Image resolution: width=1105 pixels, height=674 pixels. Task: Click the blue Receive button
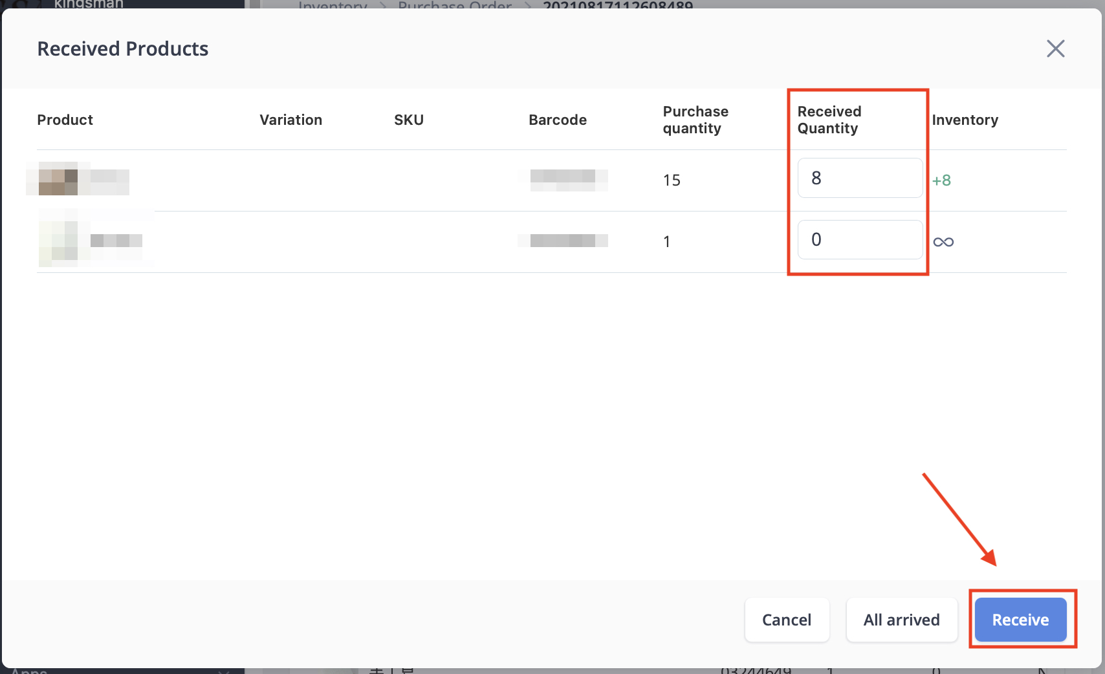point(1020,620)
